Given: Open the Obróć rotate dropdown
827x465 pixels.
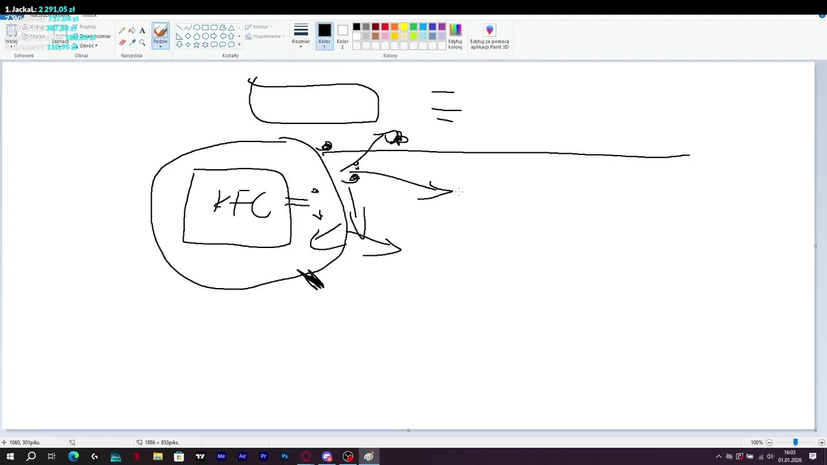Looking at the screenshot, I should [x=86, y=46].
